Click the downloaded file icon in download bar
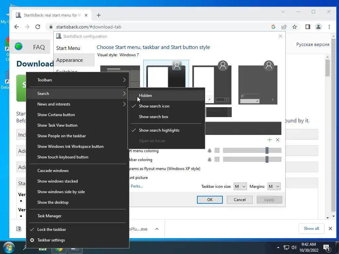Image resolution: width=339 pixels, height=254 pixels. pos(19,229)
